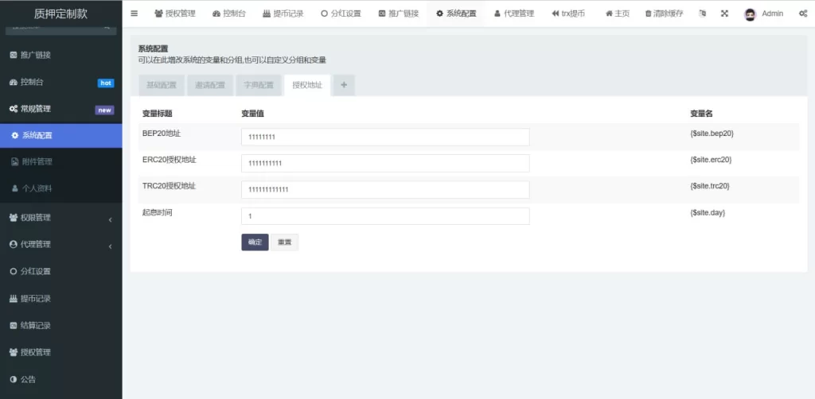Switch to the 分红设置 top tab

[341, 14]
